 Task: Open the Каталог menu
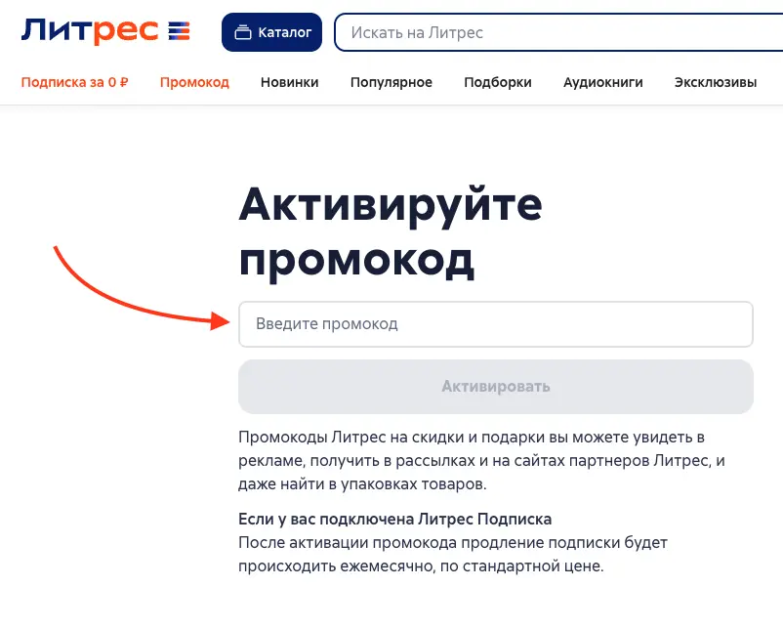(x=271, y=32)
